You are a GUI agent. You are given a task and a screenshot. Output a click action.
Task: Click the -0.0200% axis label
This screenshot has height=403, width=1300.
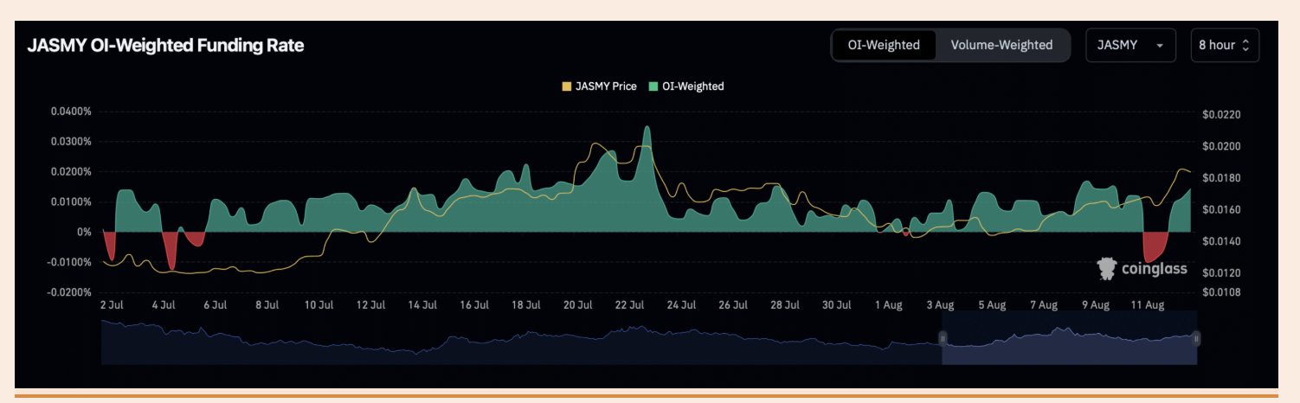(68, 292)
